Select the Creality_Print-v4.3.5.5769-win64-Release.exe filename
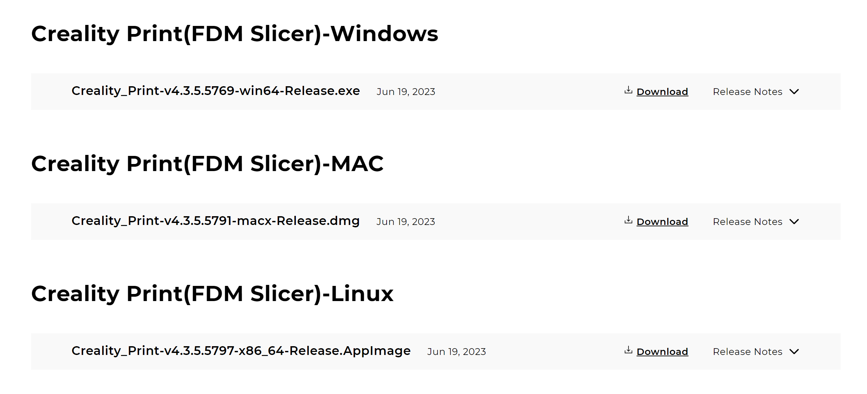The height and width of the screenshot is (394, 867). (x=216, y=91)
